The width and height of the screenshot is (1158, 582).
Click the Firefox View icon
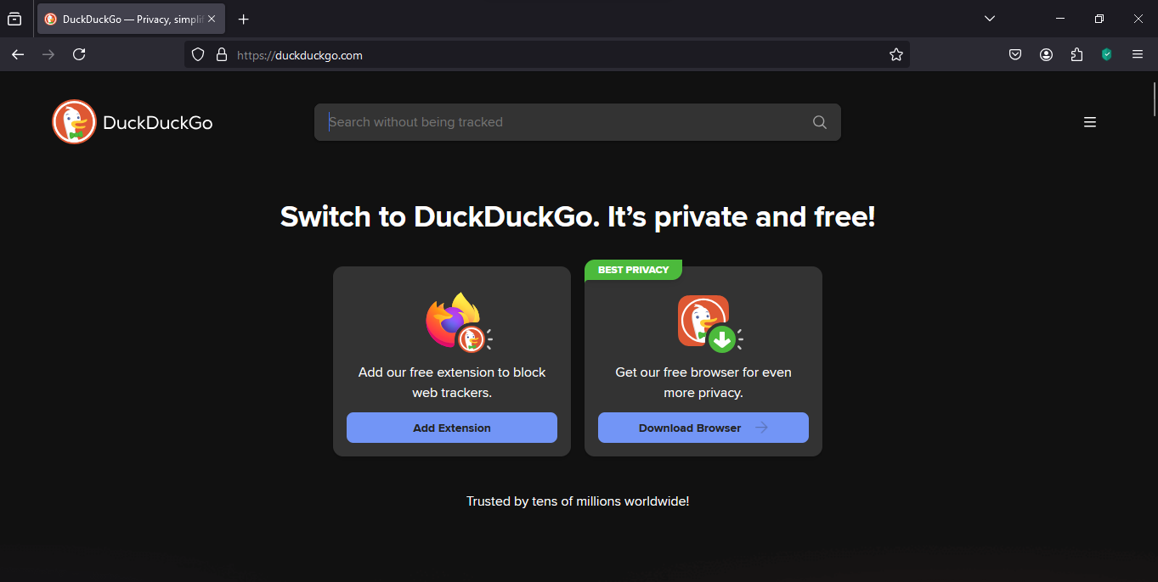(14, 19)
